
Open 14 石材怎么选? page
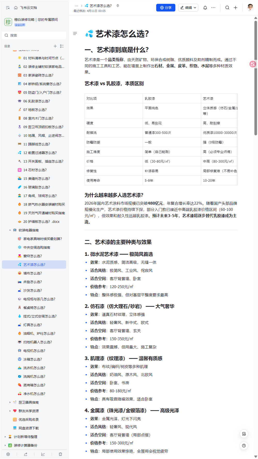(35, 170)
